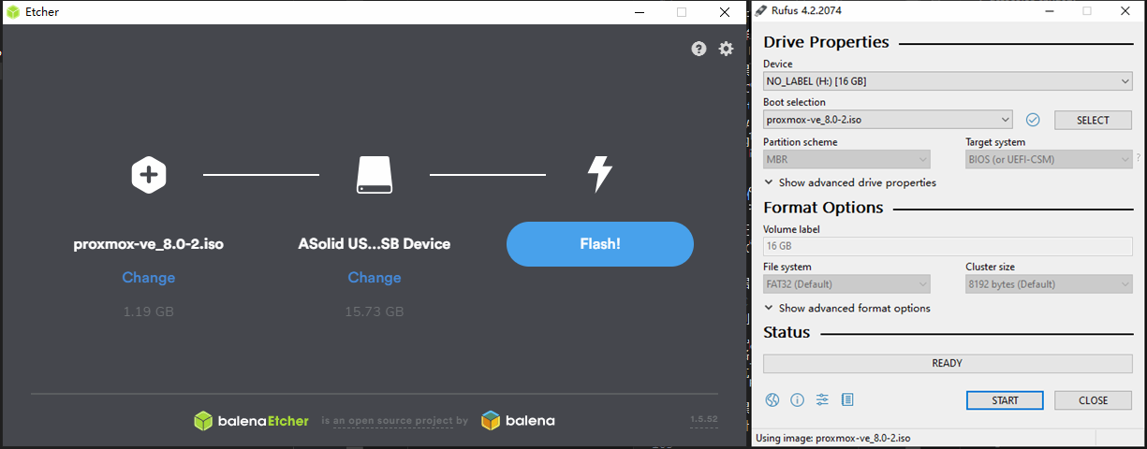Click the lightning bolt flash icon
The width and height of the screenshot is (1147, 449).
click(599, 174)
